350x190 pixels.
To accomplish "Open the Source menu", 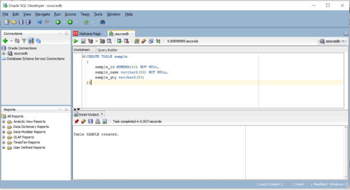I will click(x=70, y=14).
